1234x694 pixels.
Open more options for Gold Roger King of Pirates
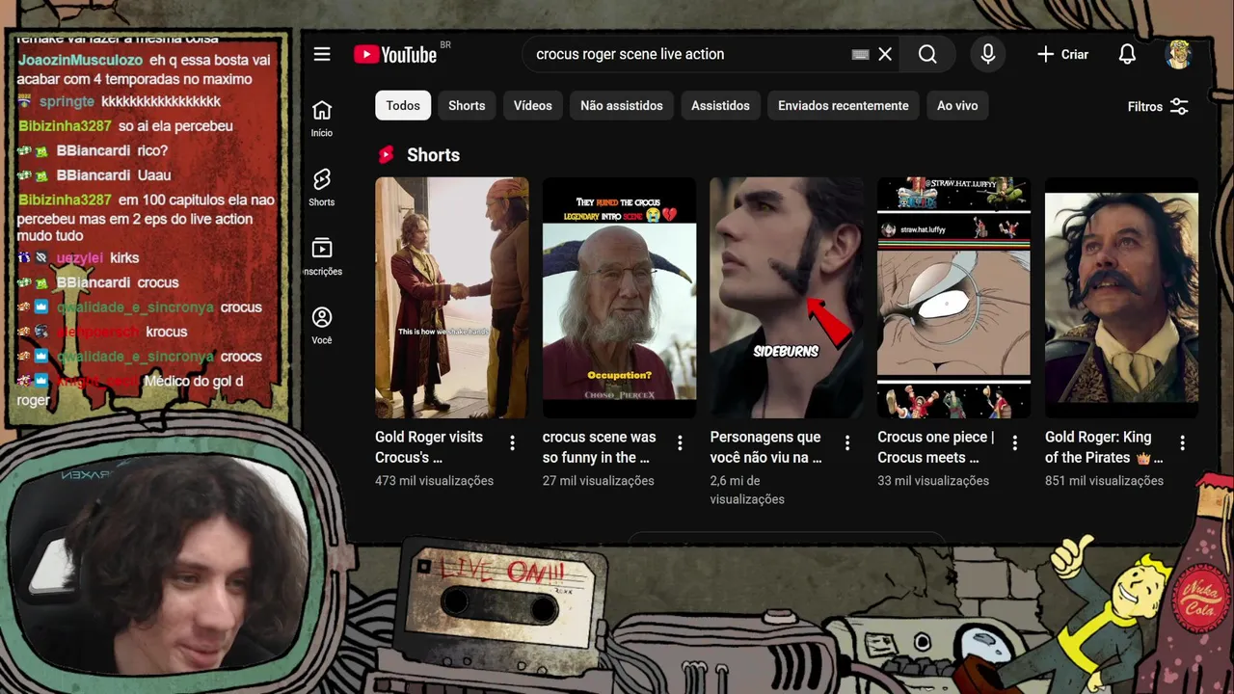1182,443
